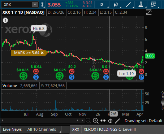Switch to the Live News tab
Screen dimensions: 164x134
(12, 129)
